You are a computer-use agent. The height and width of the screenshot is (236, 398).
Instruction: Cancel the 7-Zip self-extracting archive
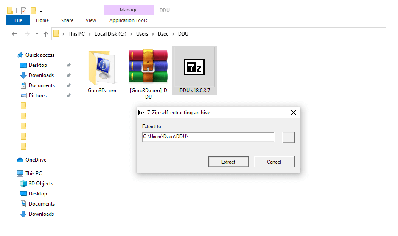(x=274, y=162)
